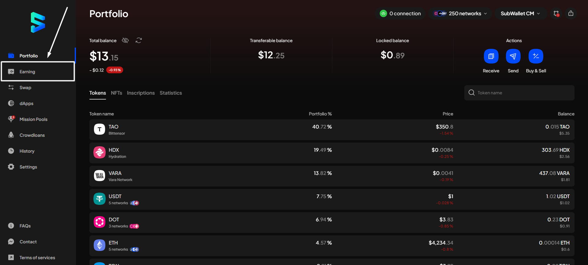Click the Send paper-plane icon
Viewport: 588px width, 265px height.
pyautogui.click(x=513, y=56)
